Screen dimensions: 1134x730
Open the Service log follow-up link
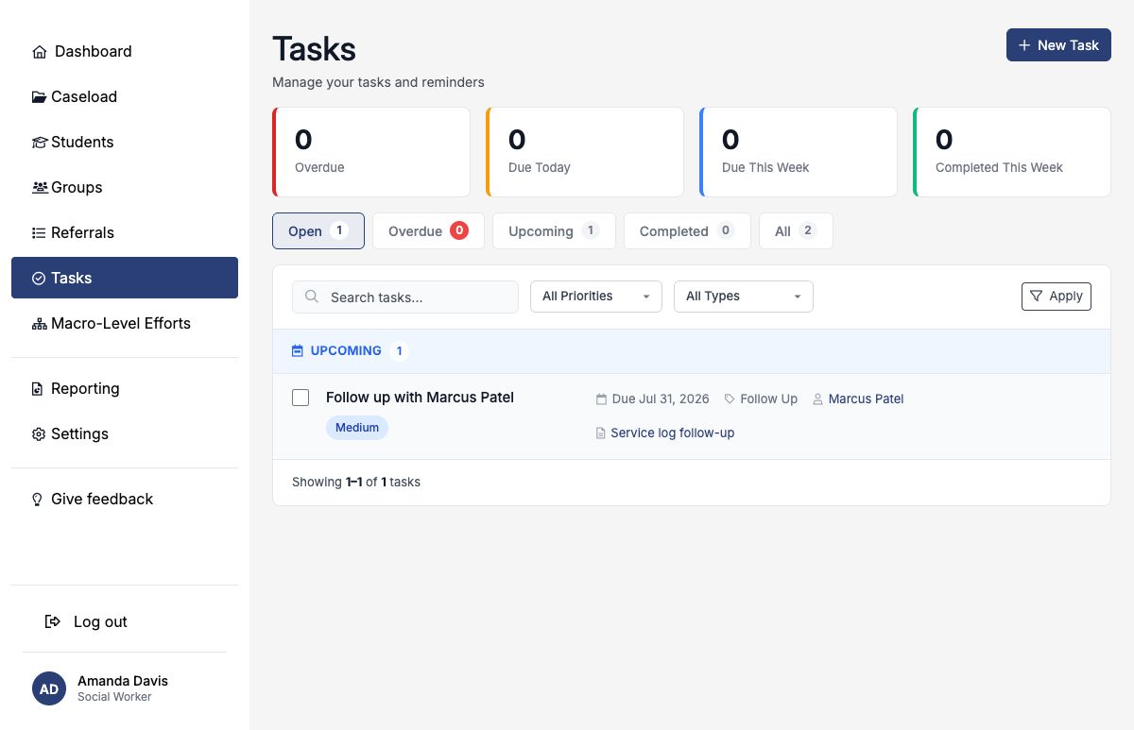(x=672, y=433)
